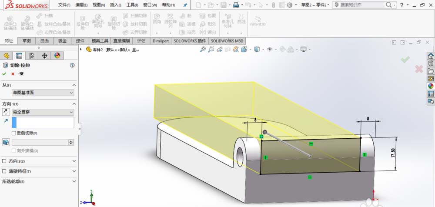435x207 pixels.
Task: Open the 文件 menu
Action: [x=64, y=5]
